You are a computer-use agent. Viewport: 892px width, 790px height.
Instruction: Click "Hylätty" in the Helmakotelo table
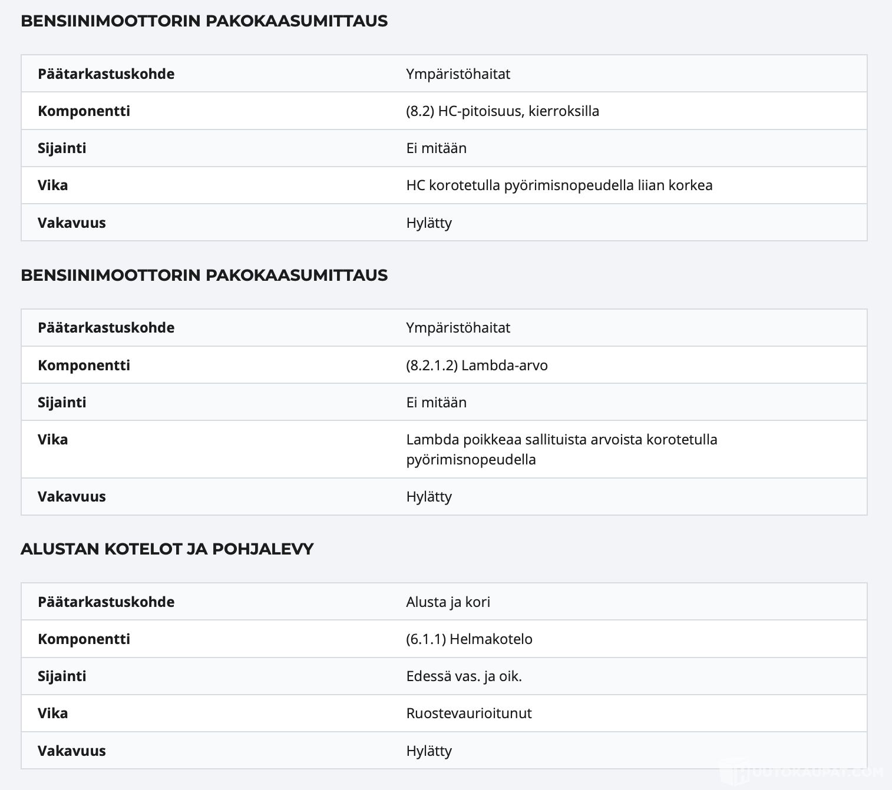[429, 751]
